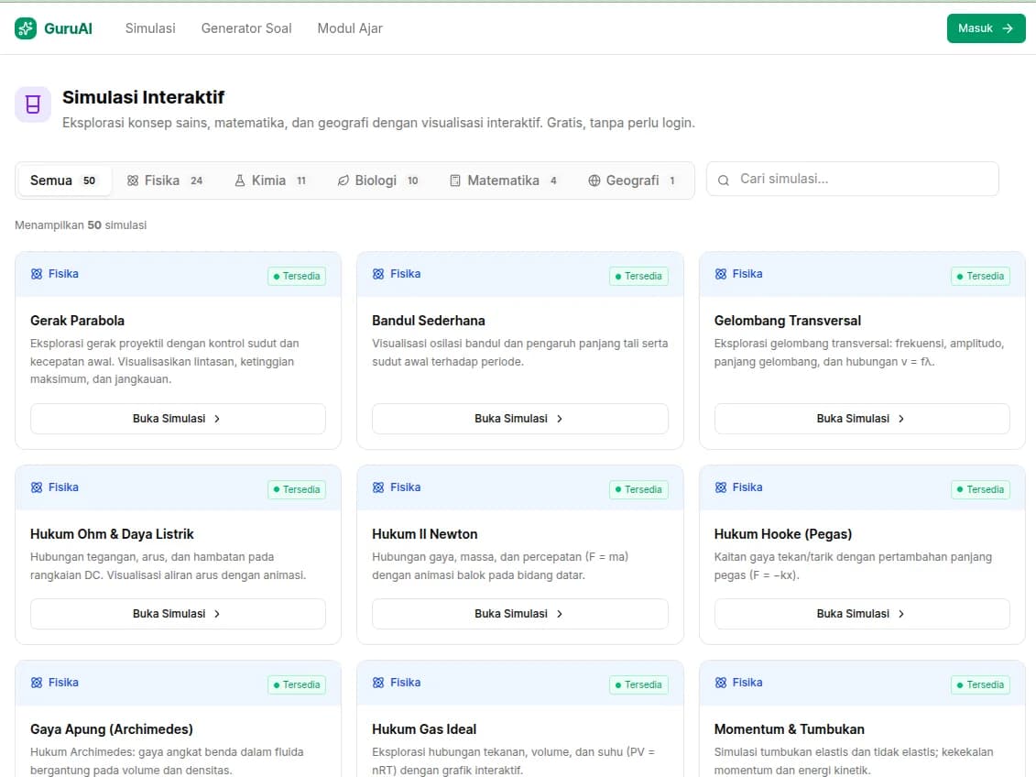Click the Simulasi Interaktif page heading
This screenshot has height=777, width=1036.
click(144, 97)
